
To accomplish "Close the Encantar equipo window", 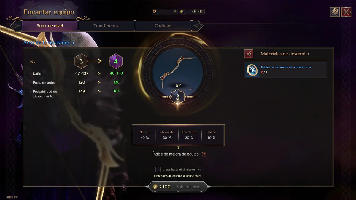I will coord(346,12).
